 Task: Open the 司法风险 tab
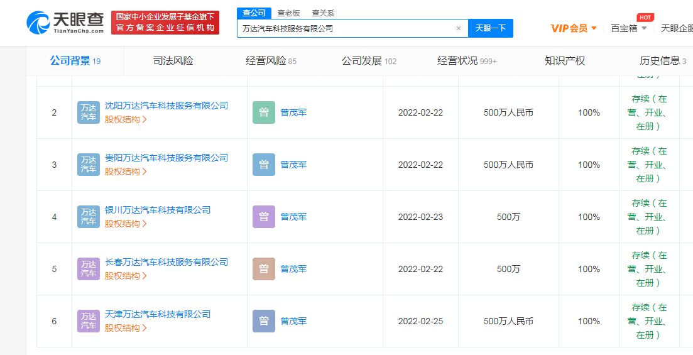pyautogui.click(x=173, y=61)
